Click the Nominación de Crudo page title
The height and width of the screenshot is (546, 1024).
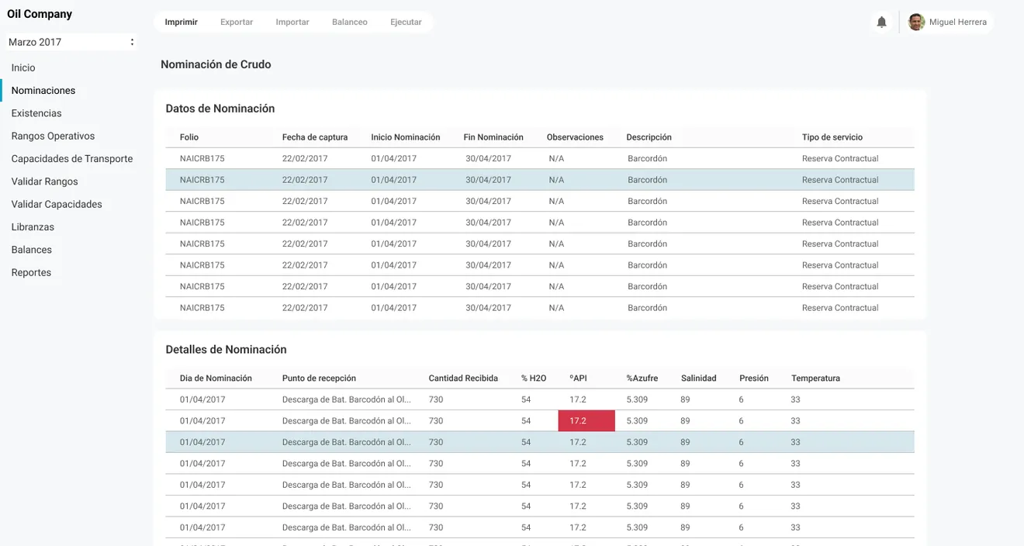pyautogui.click(x=216, y=64)
